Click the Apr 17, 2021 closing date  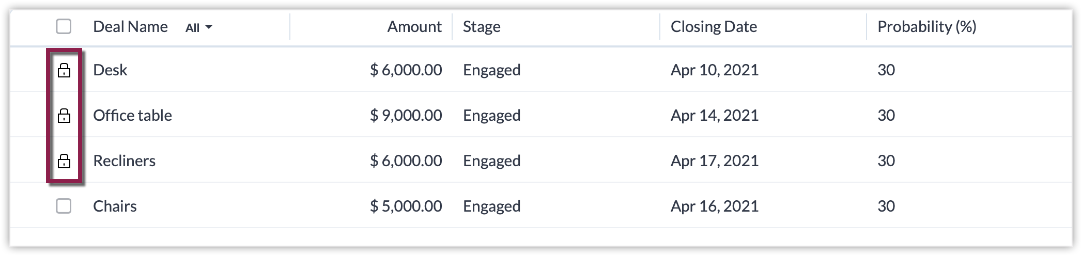[x=714, y=161]
